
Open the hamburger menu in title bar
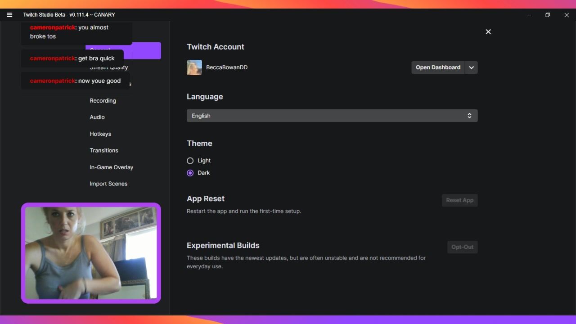(x=9, y=15)
